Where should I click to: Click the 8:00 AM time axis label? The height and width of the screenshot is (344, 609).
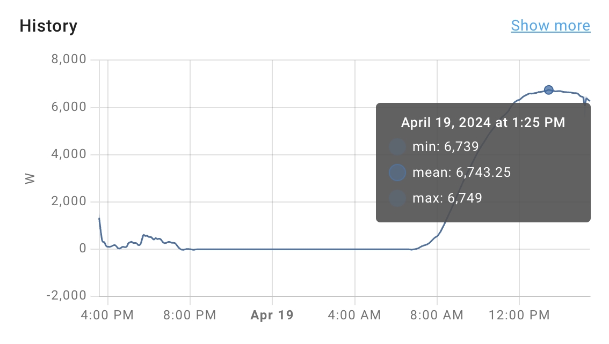click(x=437, y=315)
